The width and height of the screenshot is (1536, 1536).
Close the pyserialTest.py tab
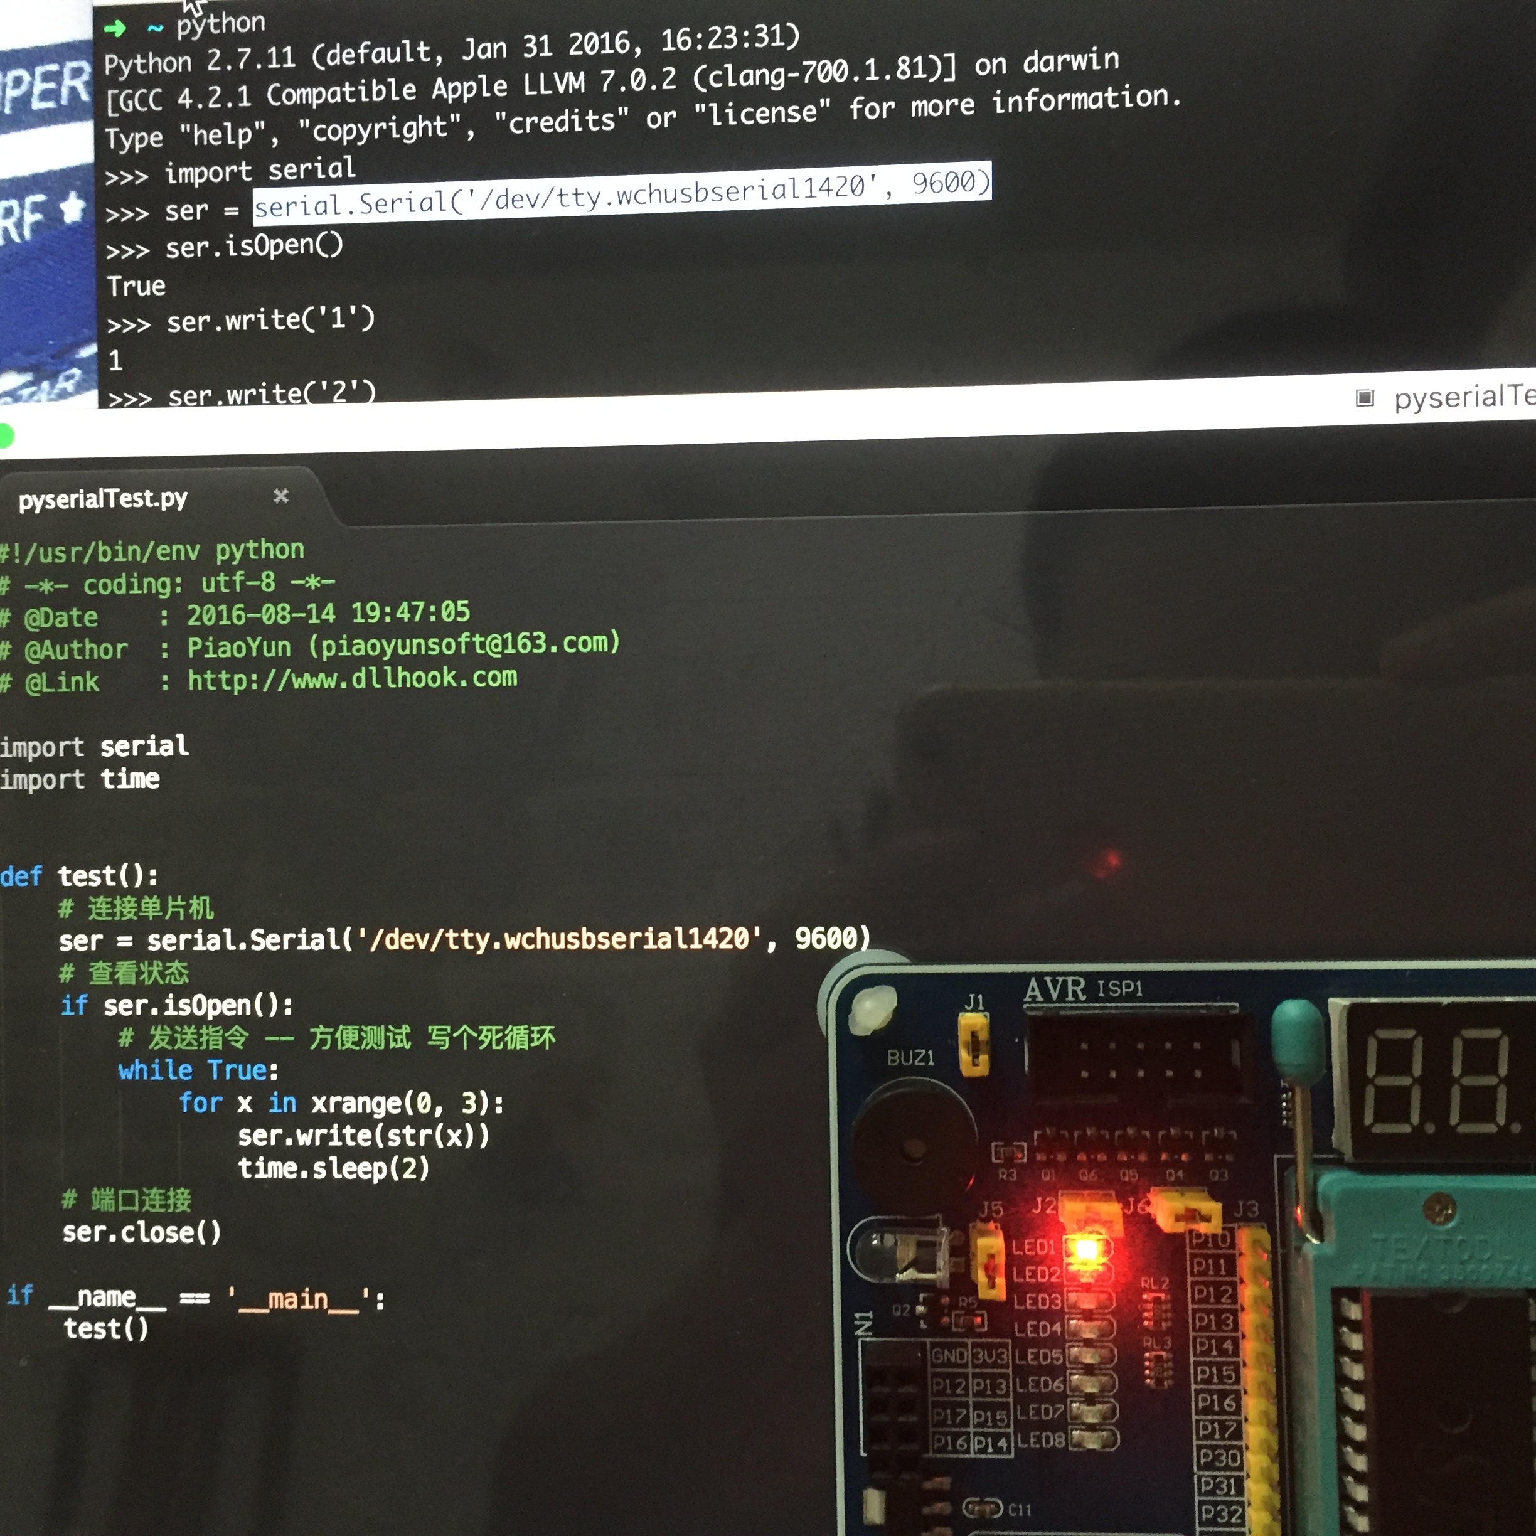point(280,496)
